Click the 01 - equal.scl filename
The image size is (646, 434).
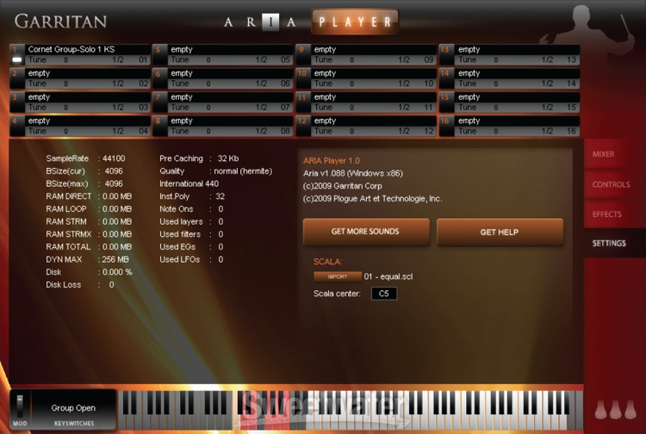point(388,276)
